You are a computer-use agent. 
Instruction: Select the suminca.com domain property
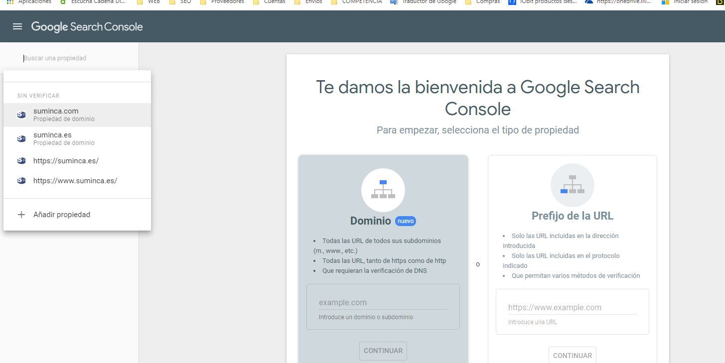pos(77,115)
